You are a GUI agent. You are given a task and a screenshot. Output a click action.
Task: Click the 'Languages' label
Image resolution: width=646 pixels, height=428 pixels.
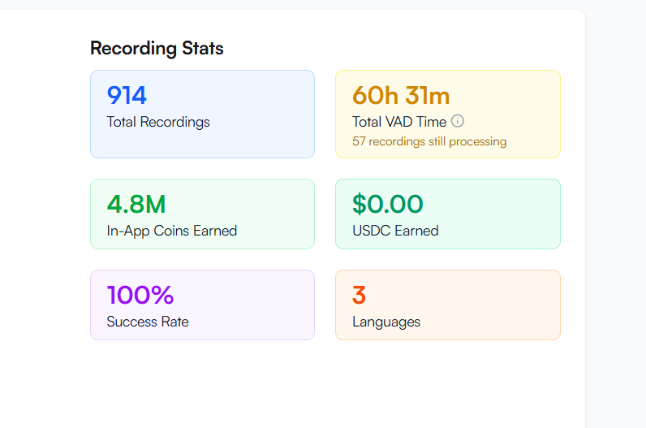[x=386, y=322]
